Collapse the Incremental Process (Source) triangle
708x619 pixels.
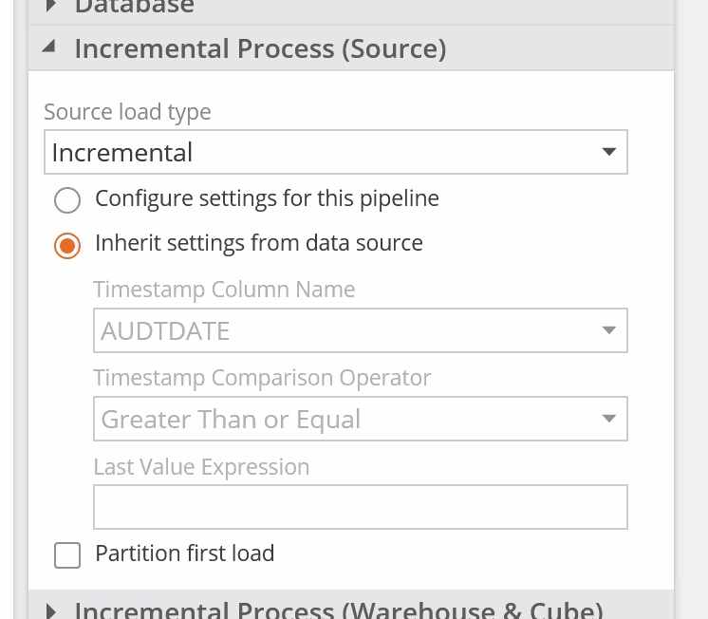[x=49, y=47]
